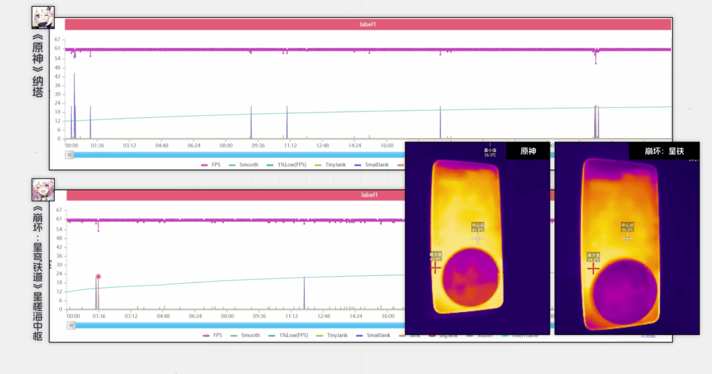
Task: Click the slider handle grip under the top chart
Action: [x=69, y=155]
